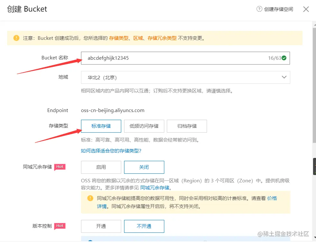Click the 存储类型 field label
Viewport: 316px width, 244px height.
point(59,126)
